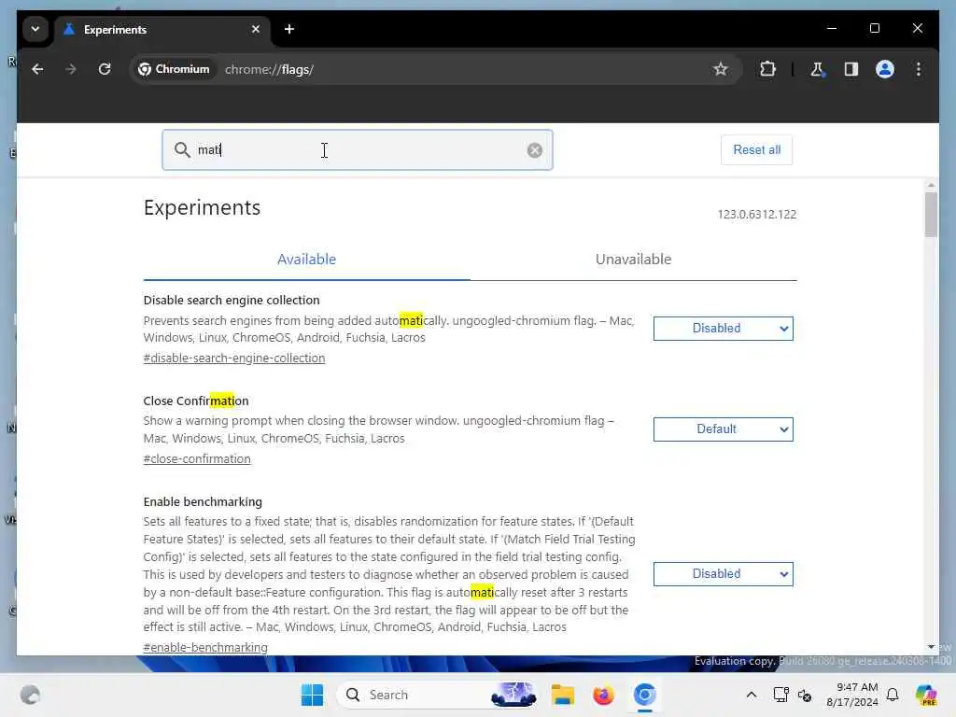Switch to the Unavailable tab

point(634,260)
